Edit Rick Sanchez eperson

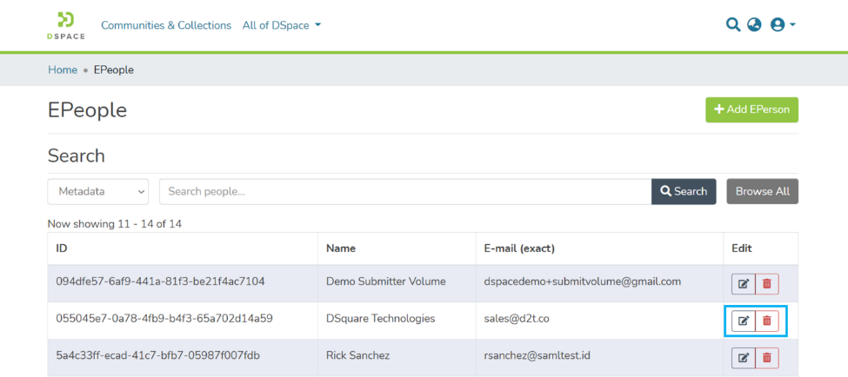[744, 358]
